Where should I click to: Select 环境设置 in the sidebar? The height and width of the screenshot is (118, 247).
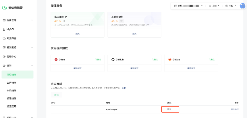click(x=18, y=74)
